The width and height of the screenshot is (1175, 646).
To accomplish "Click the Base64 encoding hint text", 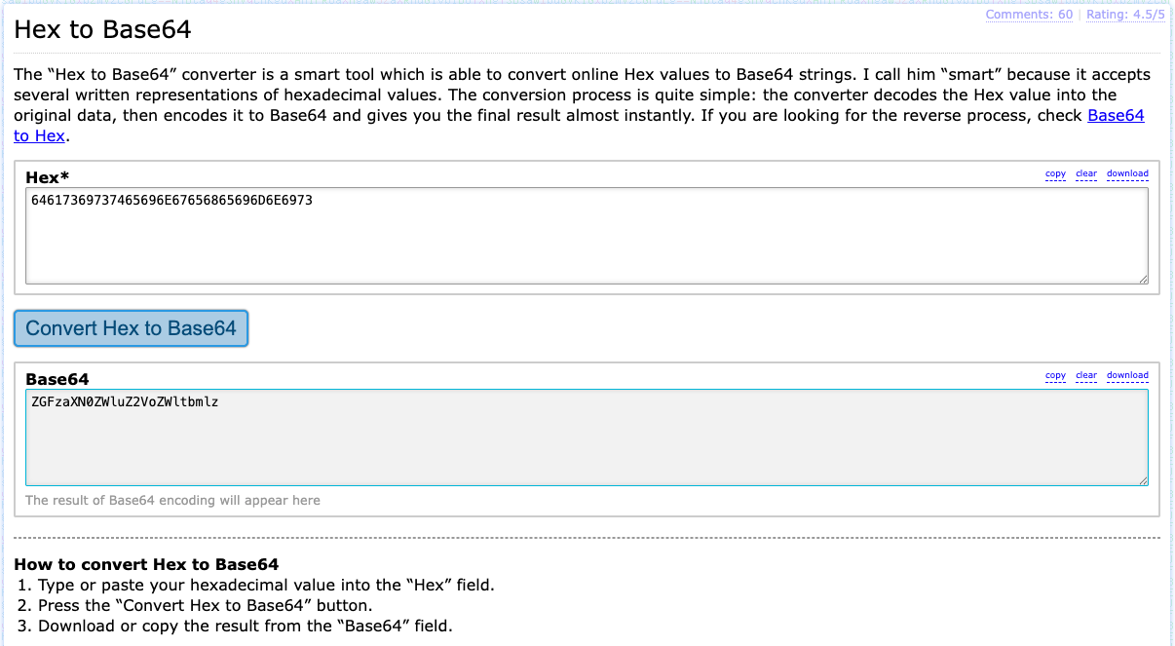I will point(171,500).
